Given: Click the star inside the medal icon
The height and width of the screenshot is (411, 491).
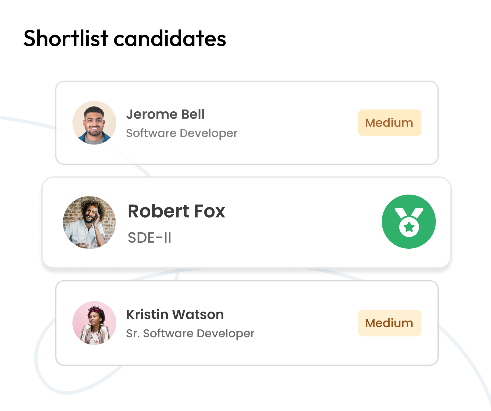Looking at the screenshot, I should pyautogui.click(x=409, y=227).
